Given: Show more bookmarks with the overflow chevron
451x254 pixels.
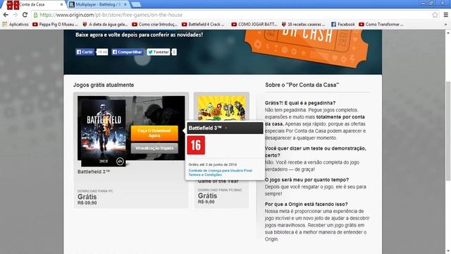Looking at the screenshot, I should tap(445, 25).
